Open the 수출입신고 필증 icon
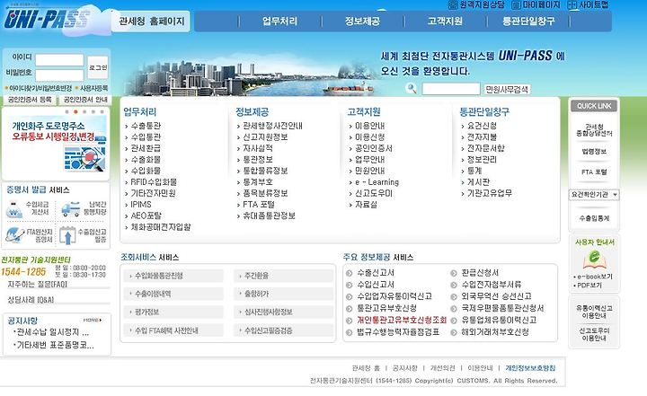This screenshot has width=647, height=396. (x=67, y=235)
